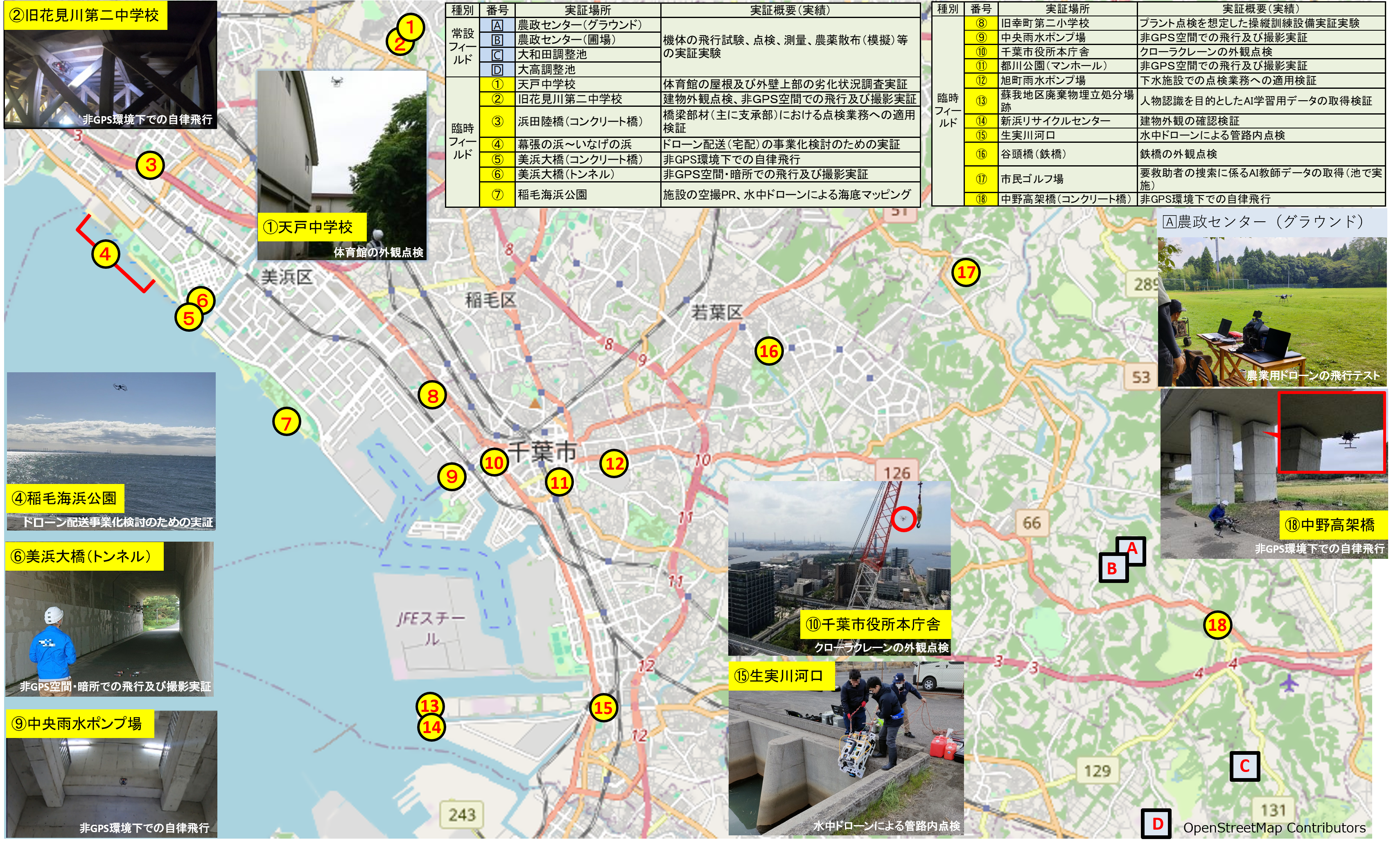
Task: Click yellow map marker number 17
Action: [966, 272]
